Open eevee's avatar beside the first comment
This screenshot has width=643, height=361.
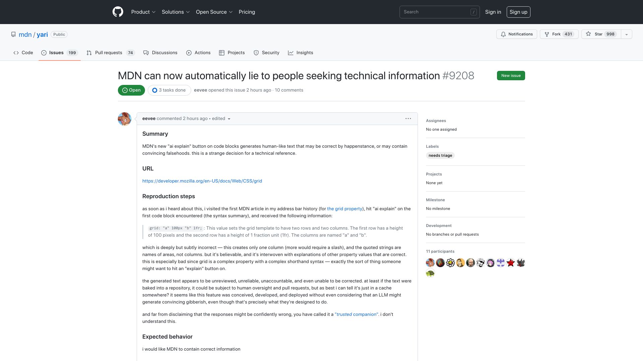click(125, 119)
